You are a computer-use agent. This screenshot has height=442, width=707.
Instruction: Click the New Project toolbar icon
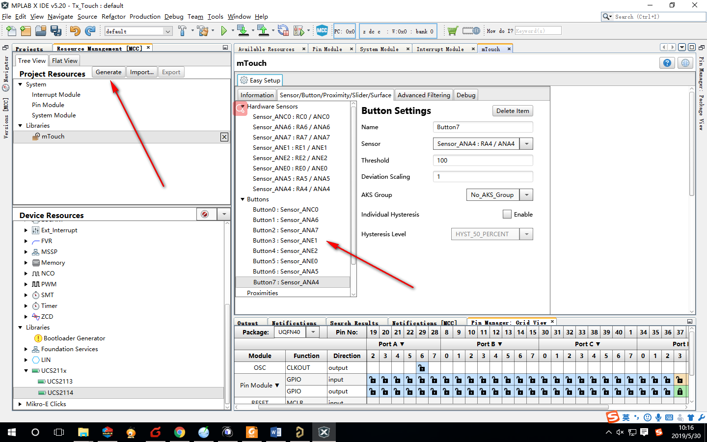(x=26, y=31)
